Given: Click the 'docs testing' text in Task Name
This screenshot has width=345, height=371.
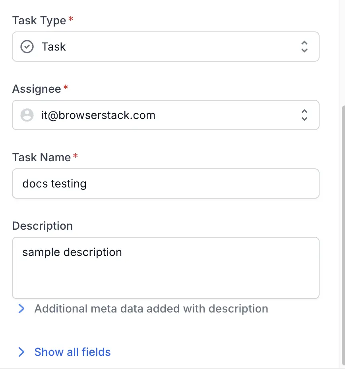Looking at the screenshot, I should click(x=54, y=184).
